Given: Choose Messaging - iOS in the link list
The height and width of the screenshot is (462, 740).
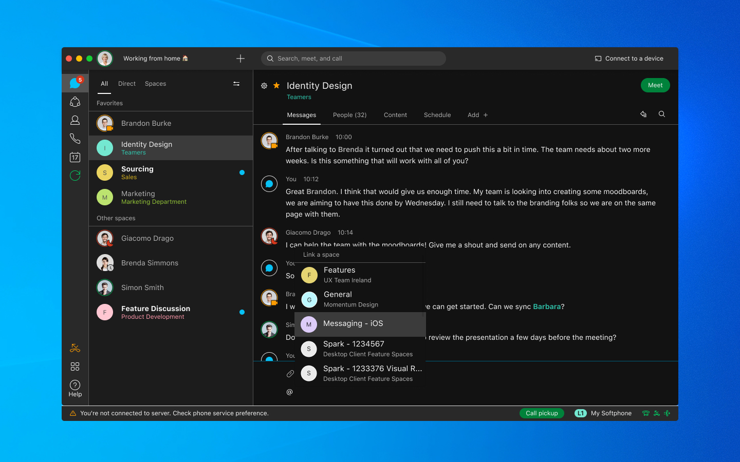Looking at the screenshot, I should [x=360, y=324].
